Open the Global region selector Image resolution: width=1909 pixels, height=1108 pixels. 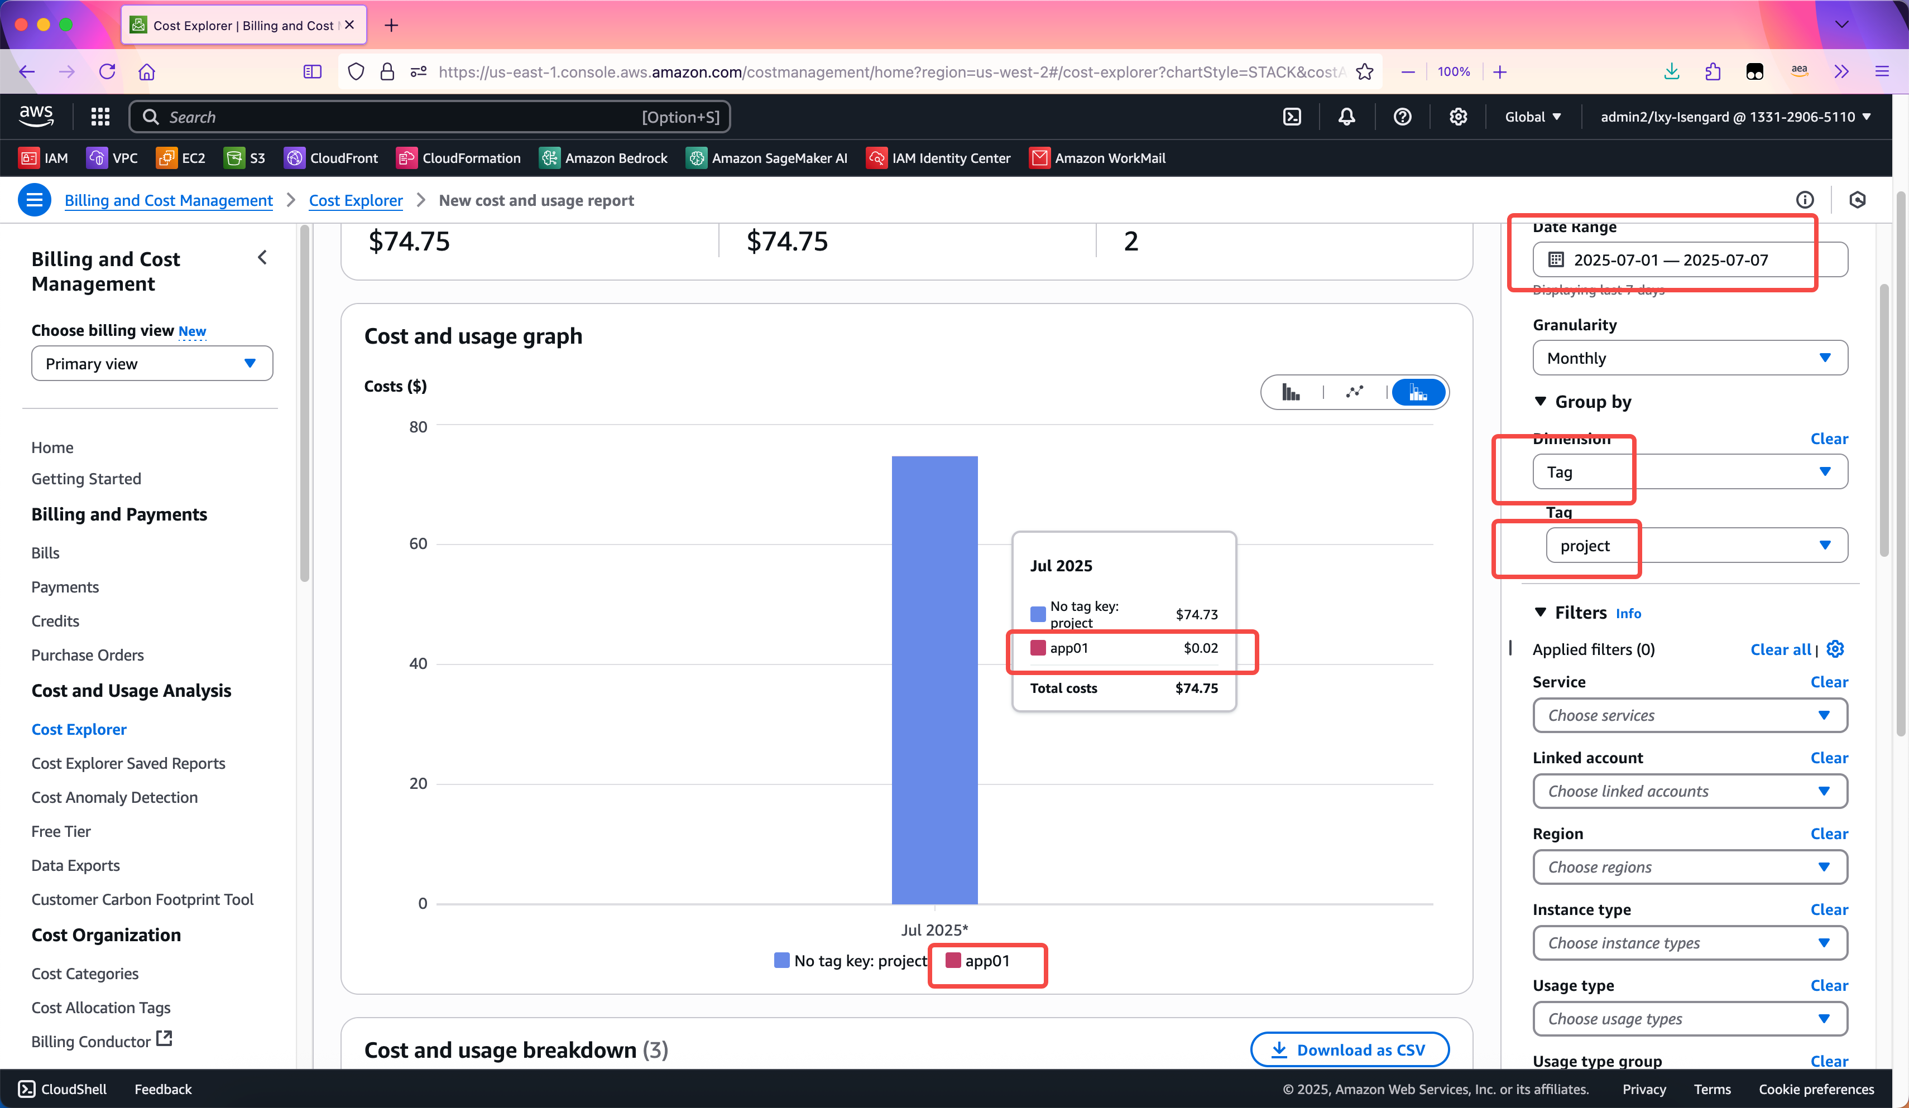pos(1533,117)
